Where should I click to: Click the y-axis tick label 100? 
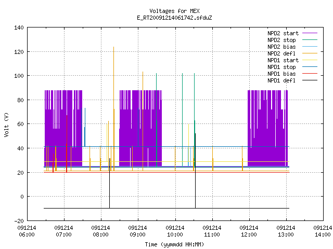coord(19,76)
